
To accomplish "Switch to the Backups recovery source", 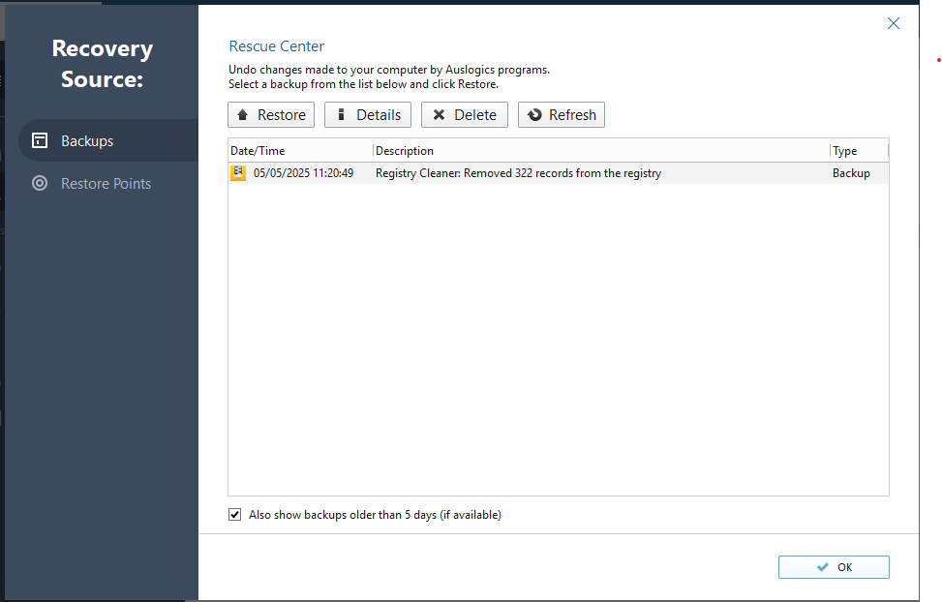I will tap(87, 140).
